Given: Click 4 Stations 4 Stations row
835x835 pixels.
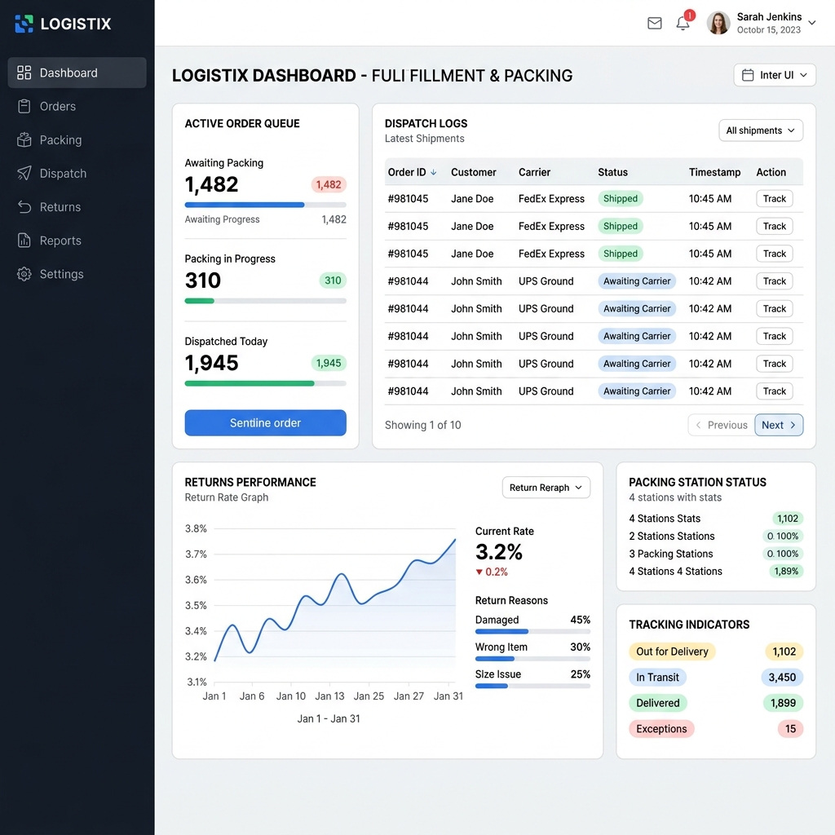Looking at the screenshot, I should [716, 571].
